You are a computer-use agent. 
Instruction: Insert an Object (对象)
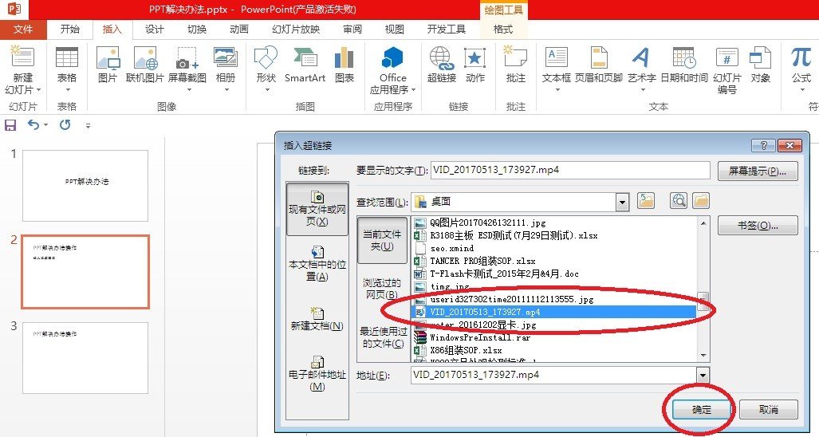click(x=761, y=65)
